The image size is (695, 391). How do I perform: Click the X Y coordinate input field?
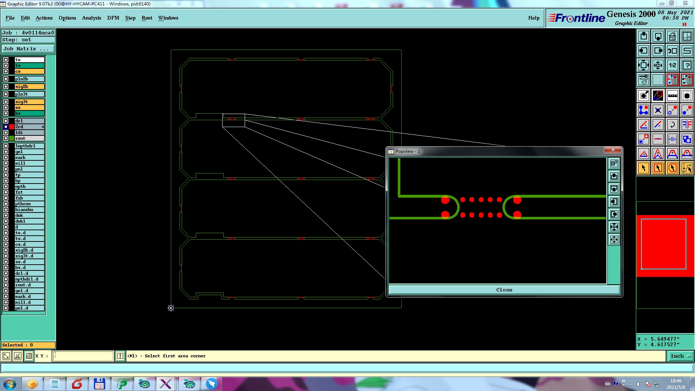tap(83, 356)
